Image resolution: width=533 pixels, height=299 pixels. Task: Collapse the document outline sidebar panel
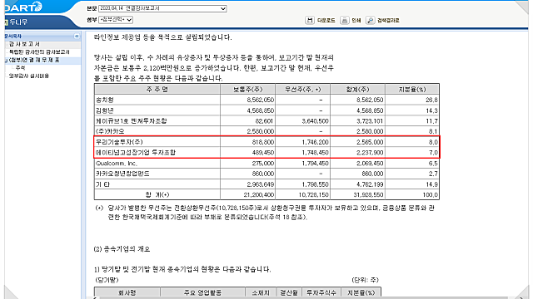(77, 36)
